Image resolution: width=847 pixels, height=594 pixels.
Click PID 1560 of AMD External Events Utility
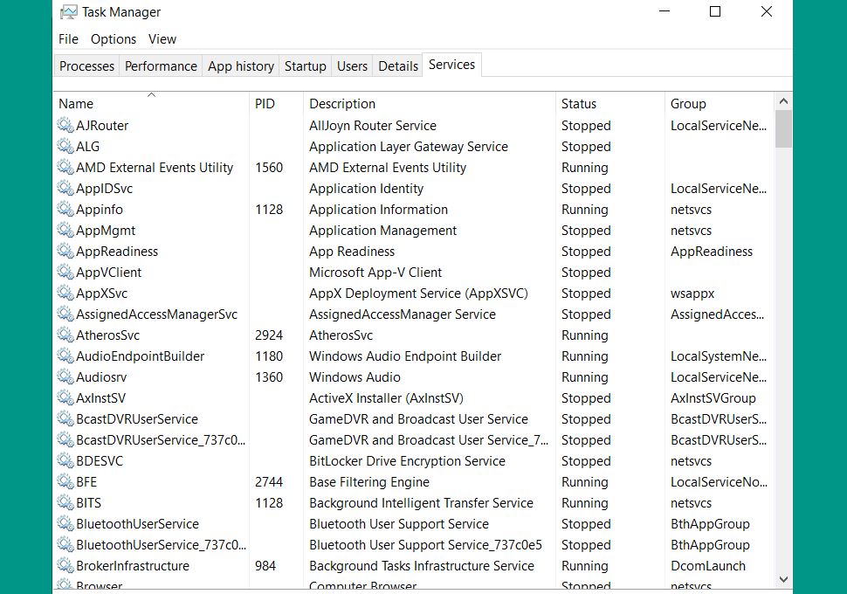tap(269, 168)
